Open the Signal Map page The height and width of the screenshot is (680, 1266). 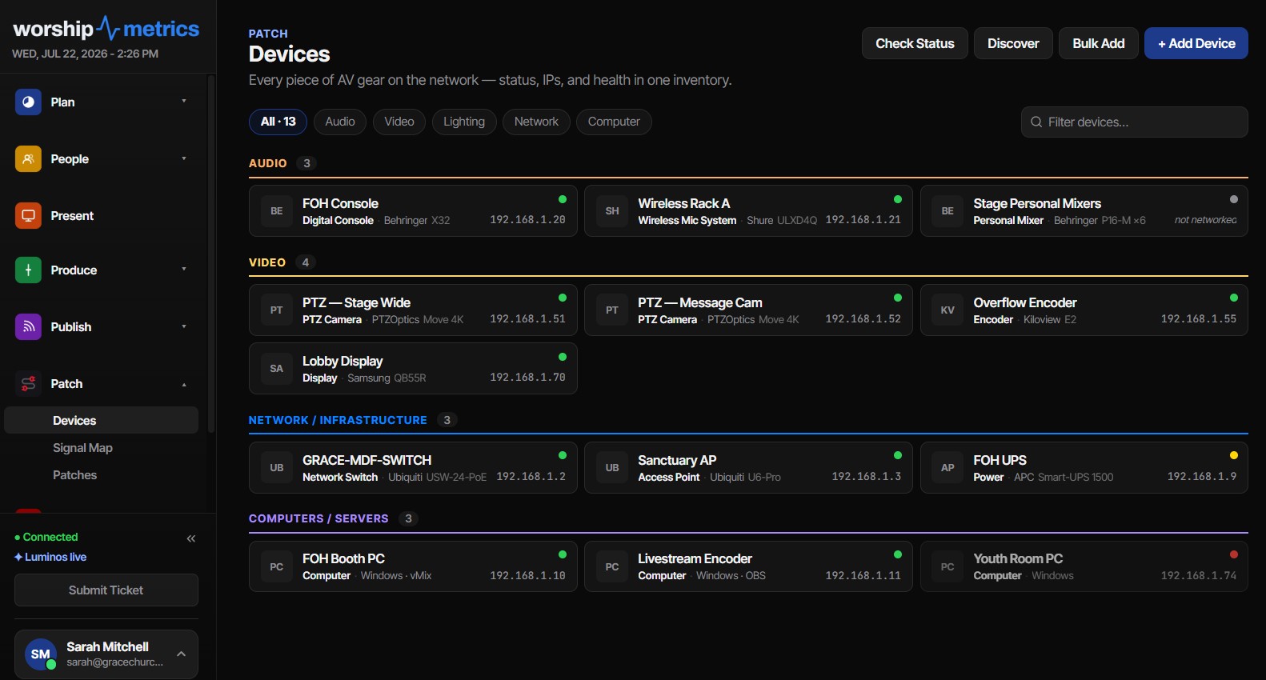click(x=82, y=448)
